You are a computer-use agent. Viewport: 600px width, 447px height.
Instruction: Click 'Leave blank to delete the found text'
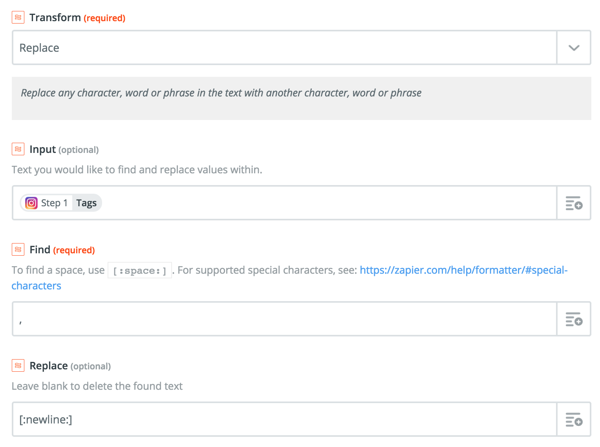[97, 386]
